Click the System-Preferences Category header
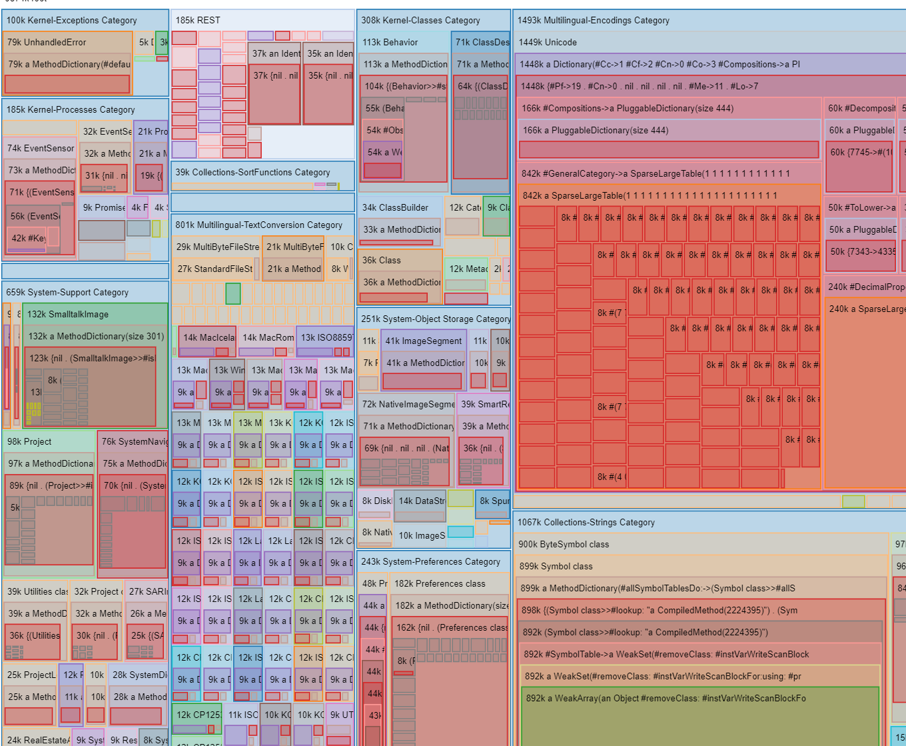 pos(430,562)
